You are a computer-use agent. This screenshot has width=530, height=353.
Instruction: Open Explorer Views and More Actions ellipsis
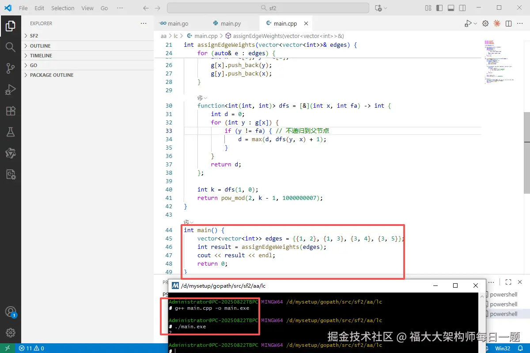[x=144, y=23]
